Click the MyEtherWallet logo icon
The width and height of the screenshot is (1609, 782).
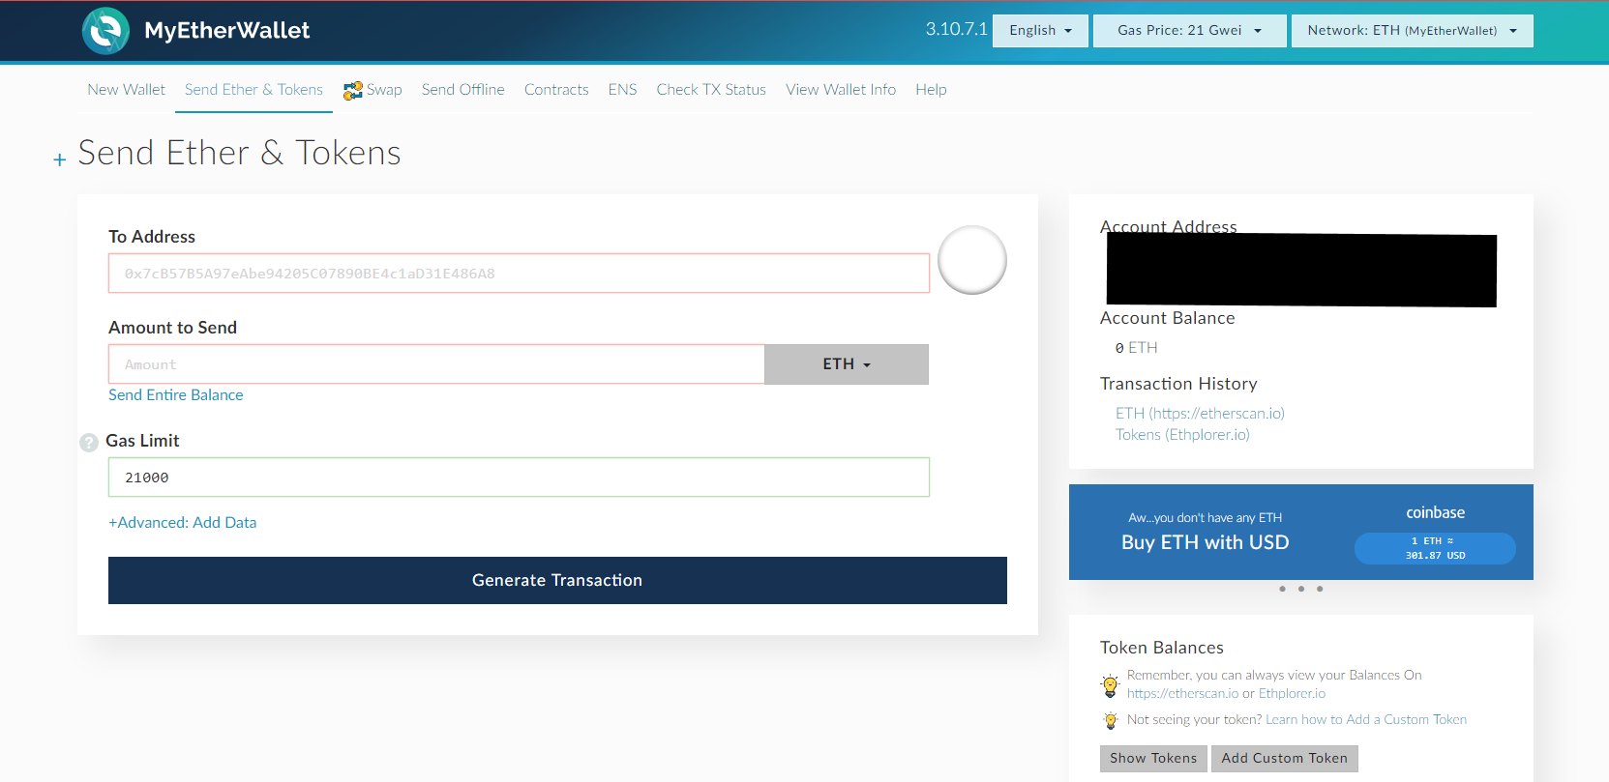click(105, 31)
